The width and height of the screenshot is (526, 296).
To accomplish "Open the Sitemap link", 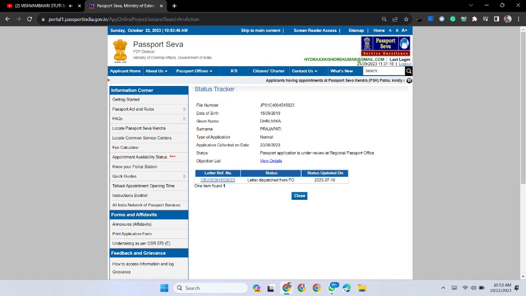I will tap(356, 31).
